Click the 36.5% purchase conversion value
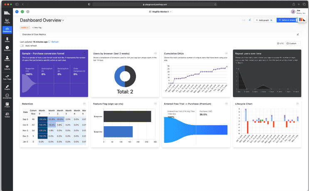Screen dimensions: 309x191 coord(203,115)
